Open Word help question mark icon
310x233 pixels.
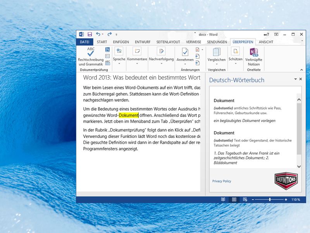click(x=266, y=35)
